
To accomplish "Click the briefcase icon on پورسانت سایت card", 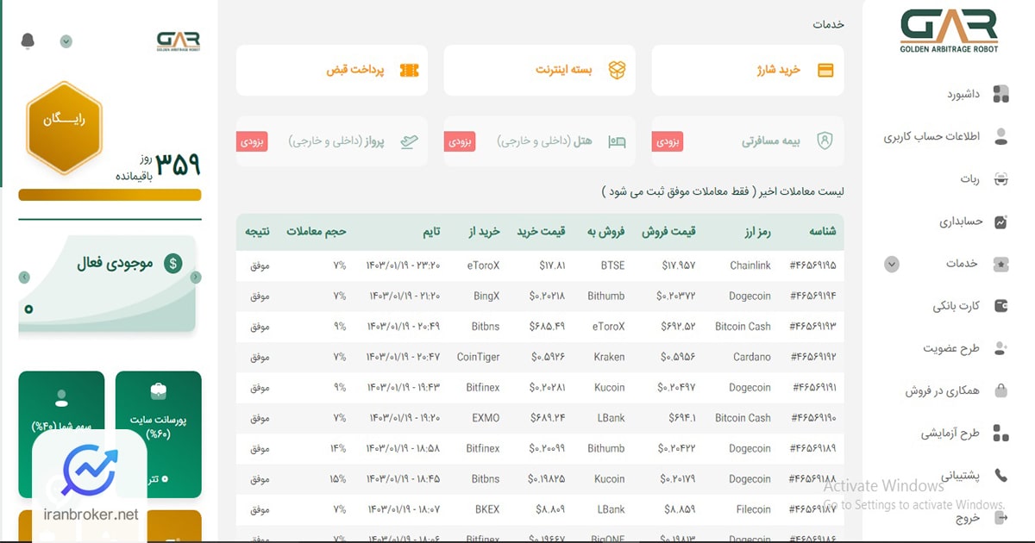I will (x=159, y=392).
